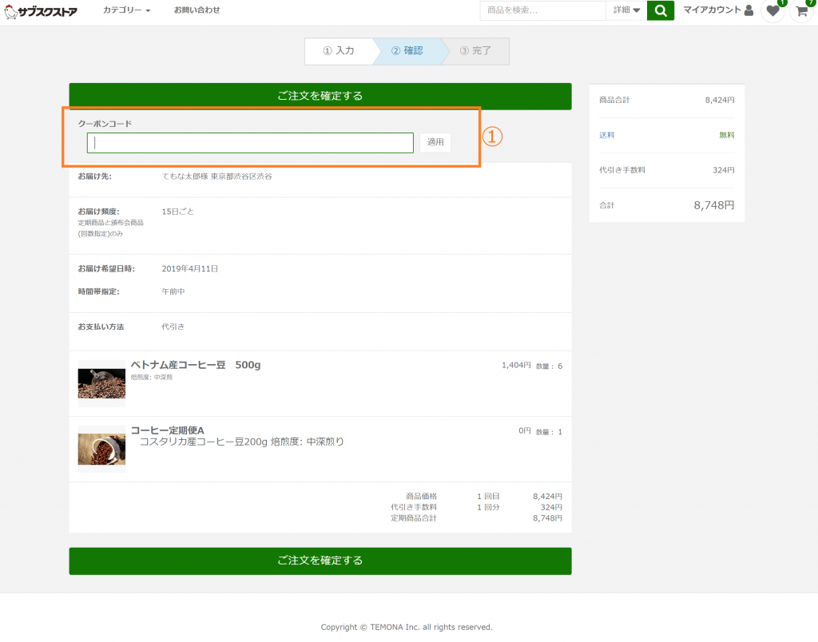Select step ② 確認 tab
Image resolution: width=818 pixels, height=642 pixels.
(x=407, y=51)
